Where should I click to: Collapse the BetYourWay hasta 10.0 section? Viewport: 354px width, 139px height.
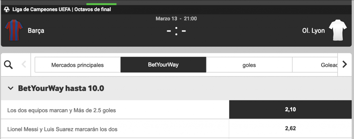pos(10,88)
